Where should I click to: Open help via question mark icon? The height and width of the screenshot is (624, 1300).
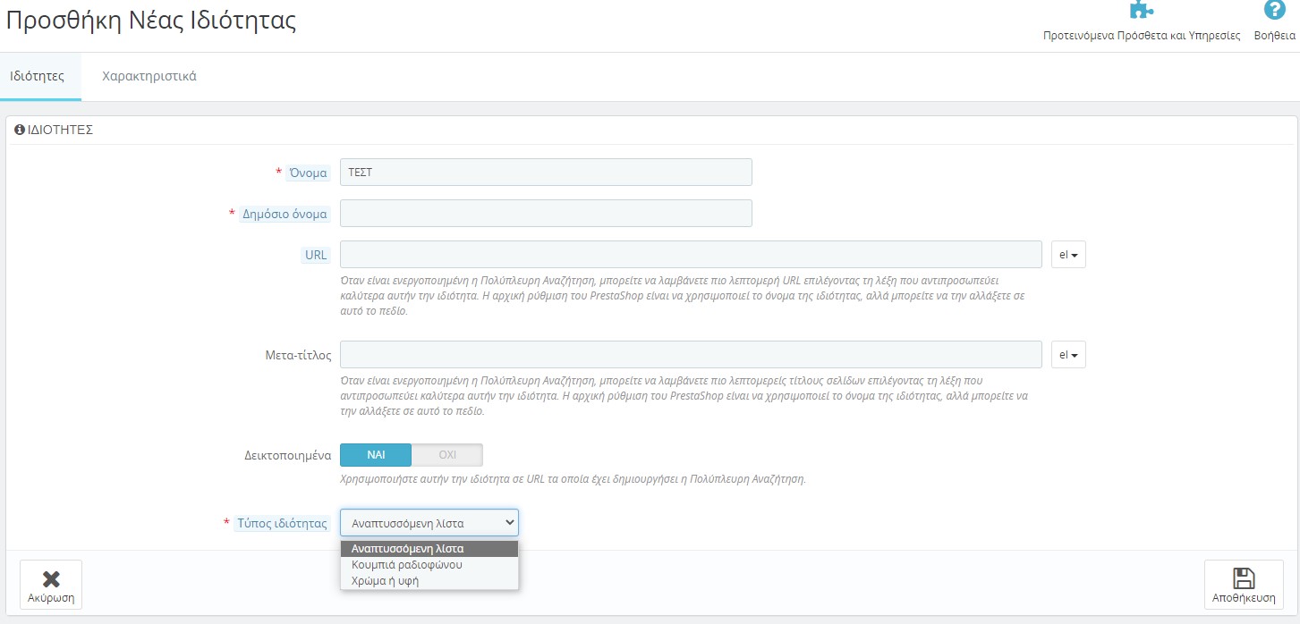pos(1274,10)
